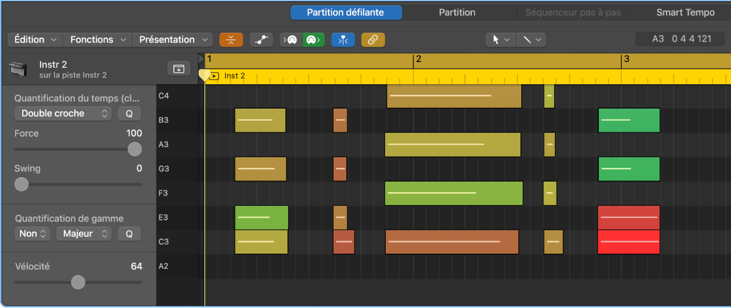Toggle the MIDI In button
The height and width of the screenshot is (308, 731).
click(291, 40)
